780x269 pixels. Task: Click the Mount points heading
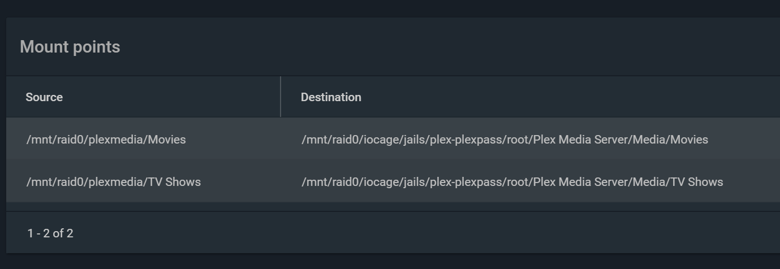70,47
